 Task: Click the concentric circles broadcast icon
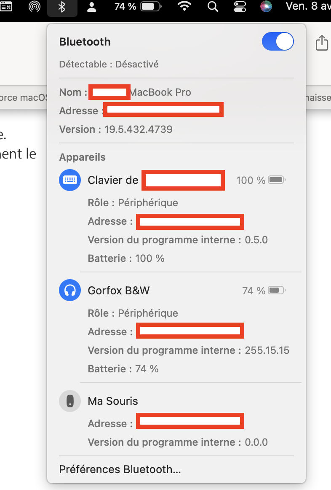pos(35,7)
